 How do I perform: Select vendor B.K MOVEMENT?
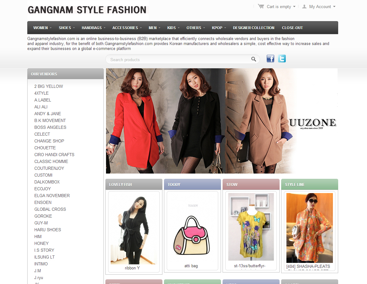pos(50,120)
